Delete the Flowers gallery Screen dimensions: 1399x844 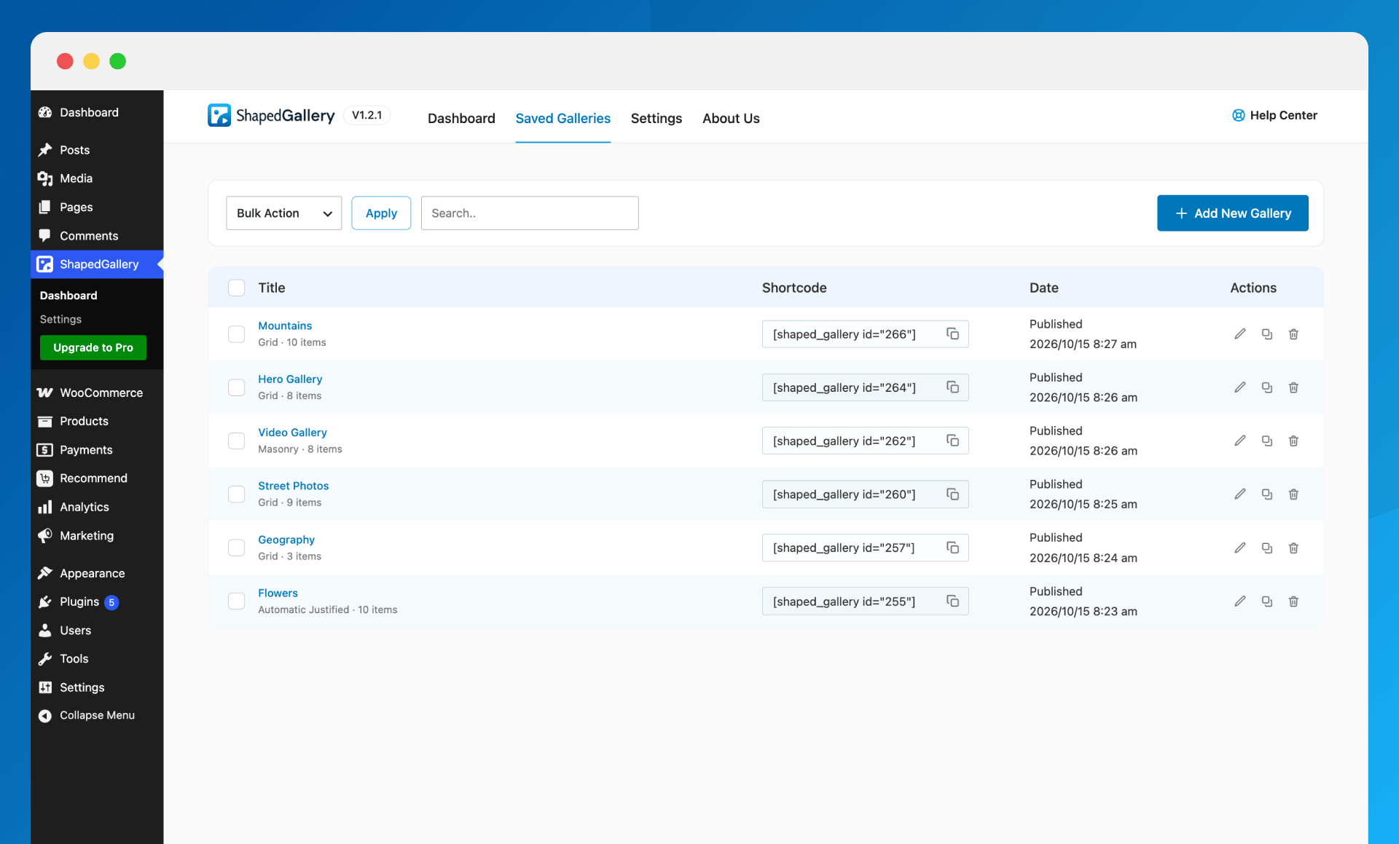click(1293, 601)
